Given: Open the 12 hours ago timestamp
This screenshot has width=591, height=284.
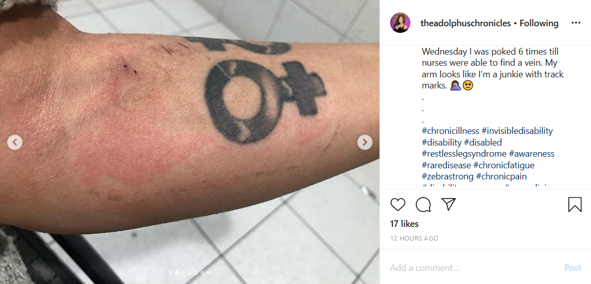Looking at the screenshot, I should [414, 239].
